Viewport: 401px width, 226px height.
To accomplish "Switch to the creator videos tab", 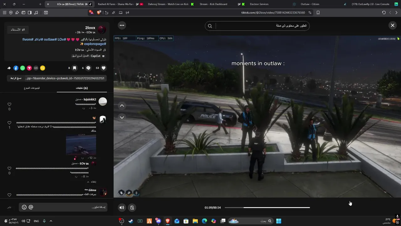I will [x=32, y=88].
